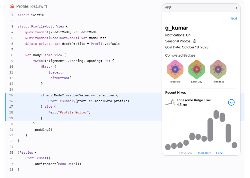
Task: Click the Completed Badges heading
Action: (x=180, y=55)
